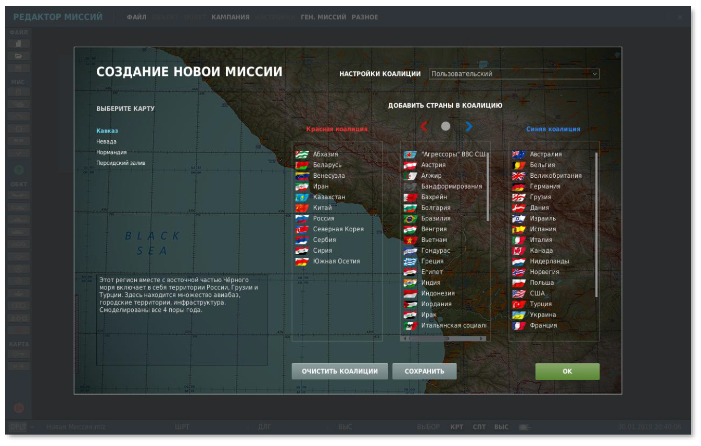
Task: Choose the Персидский залив map
Action: click(121, 163)
